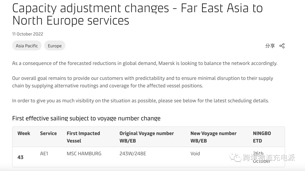Click the New Voyage number WB/EB header
Viewport: 305px width, 171px height.
(213, 137)
